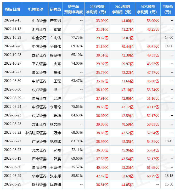Click the 机构简称 column header

tap(36, 9)
